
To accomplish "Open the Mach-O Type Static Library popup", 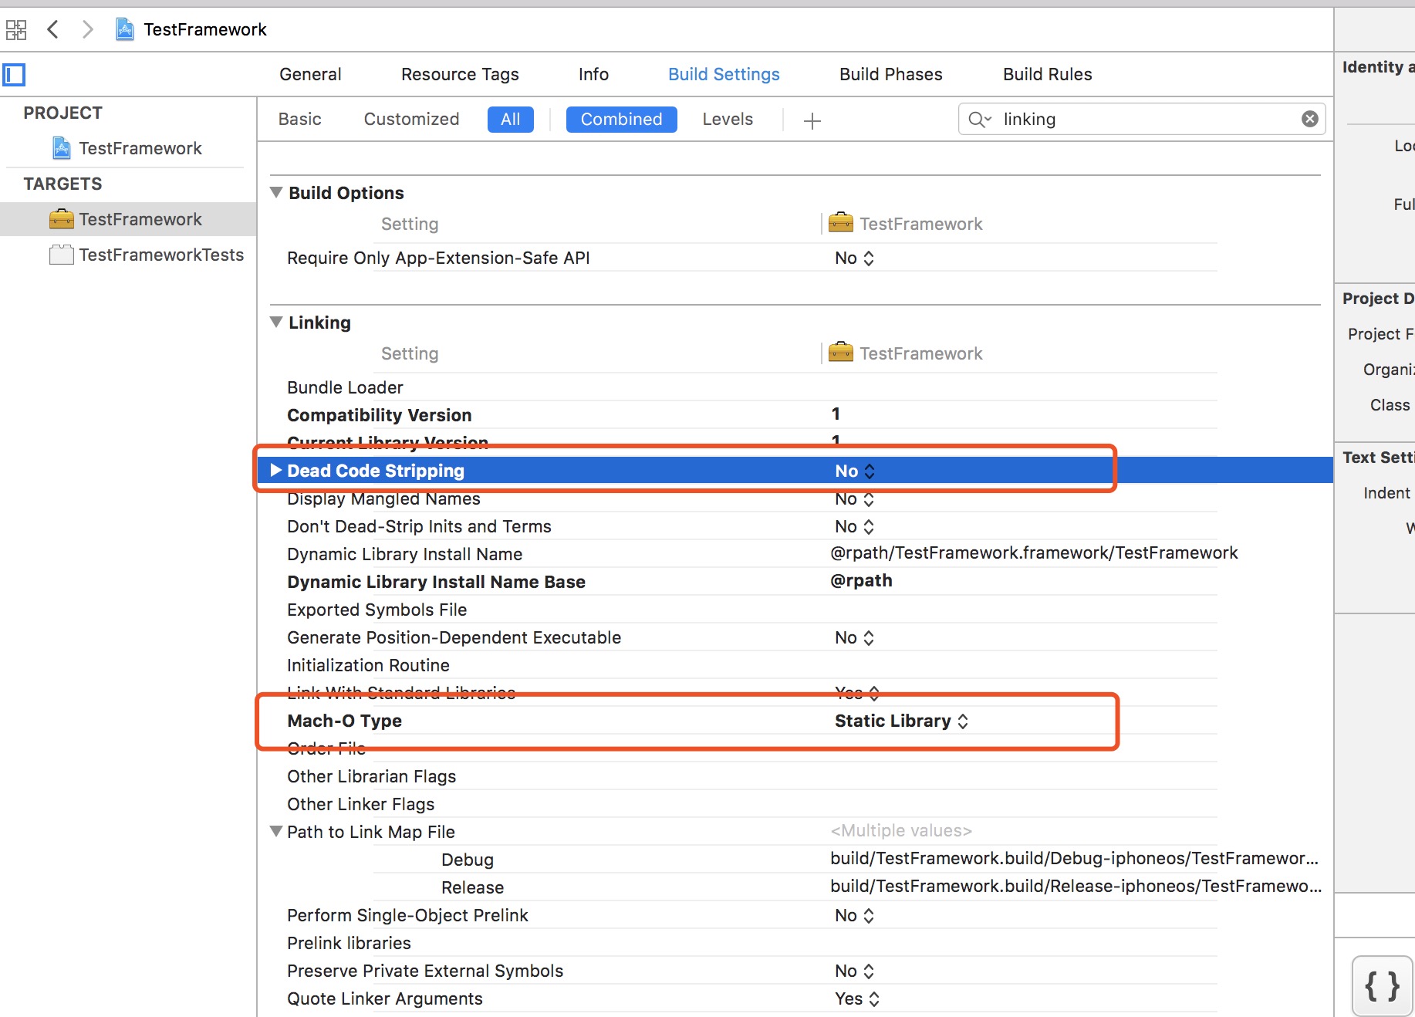I will click(901, 721).
